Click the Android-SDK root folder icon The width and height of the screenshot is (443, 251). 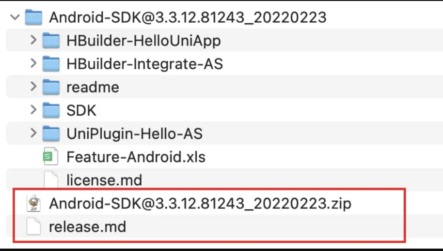(33, 17)
